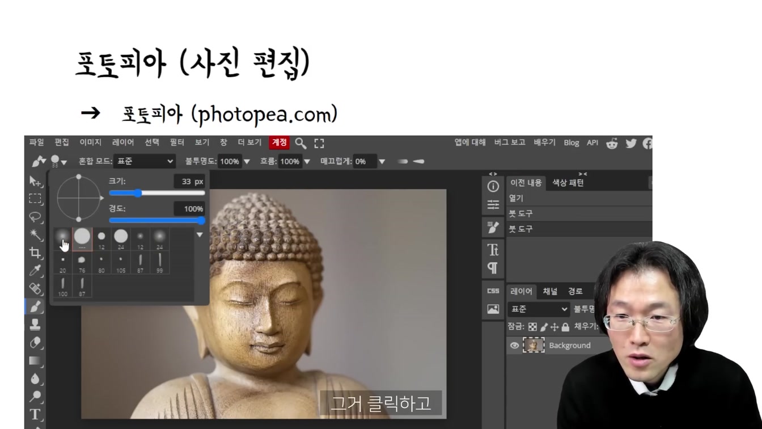Open the 레이어 menu
Viewport: 762px width, 429px height.
123,142
